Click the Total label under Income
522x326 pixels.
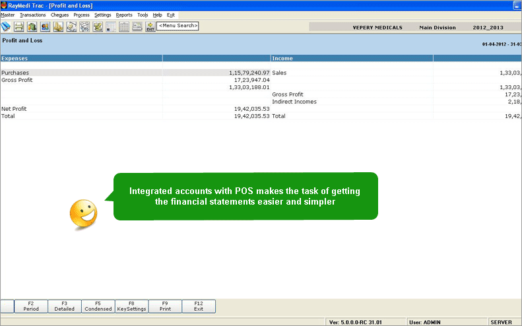click(x=278, y=116)
